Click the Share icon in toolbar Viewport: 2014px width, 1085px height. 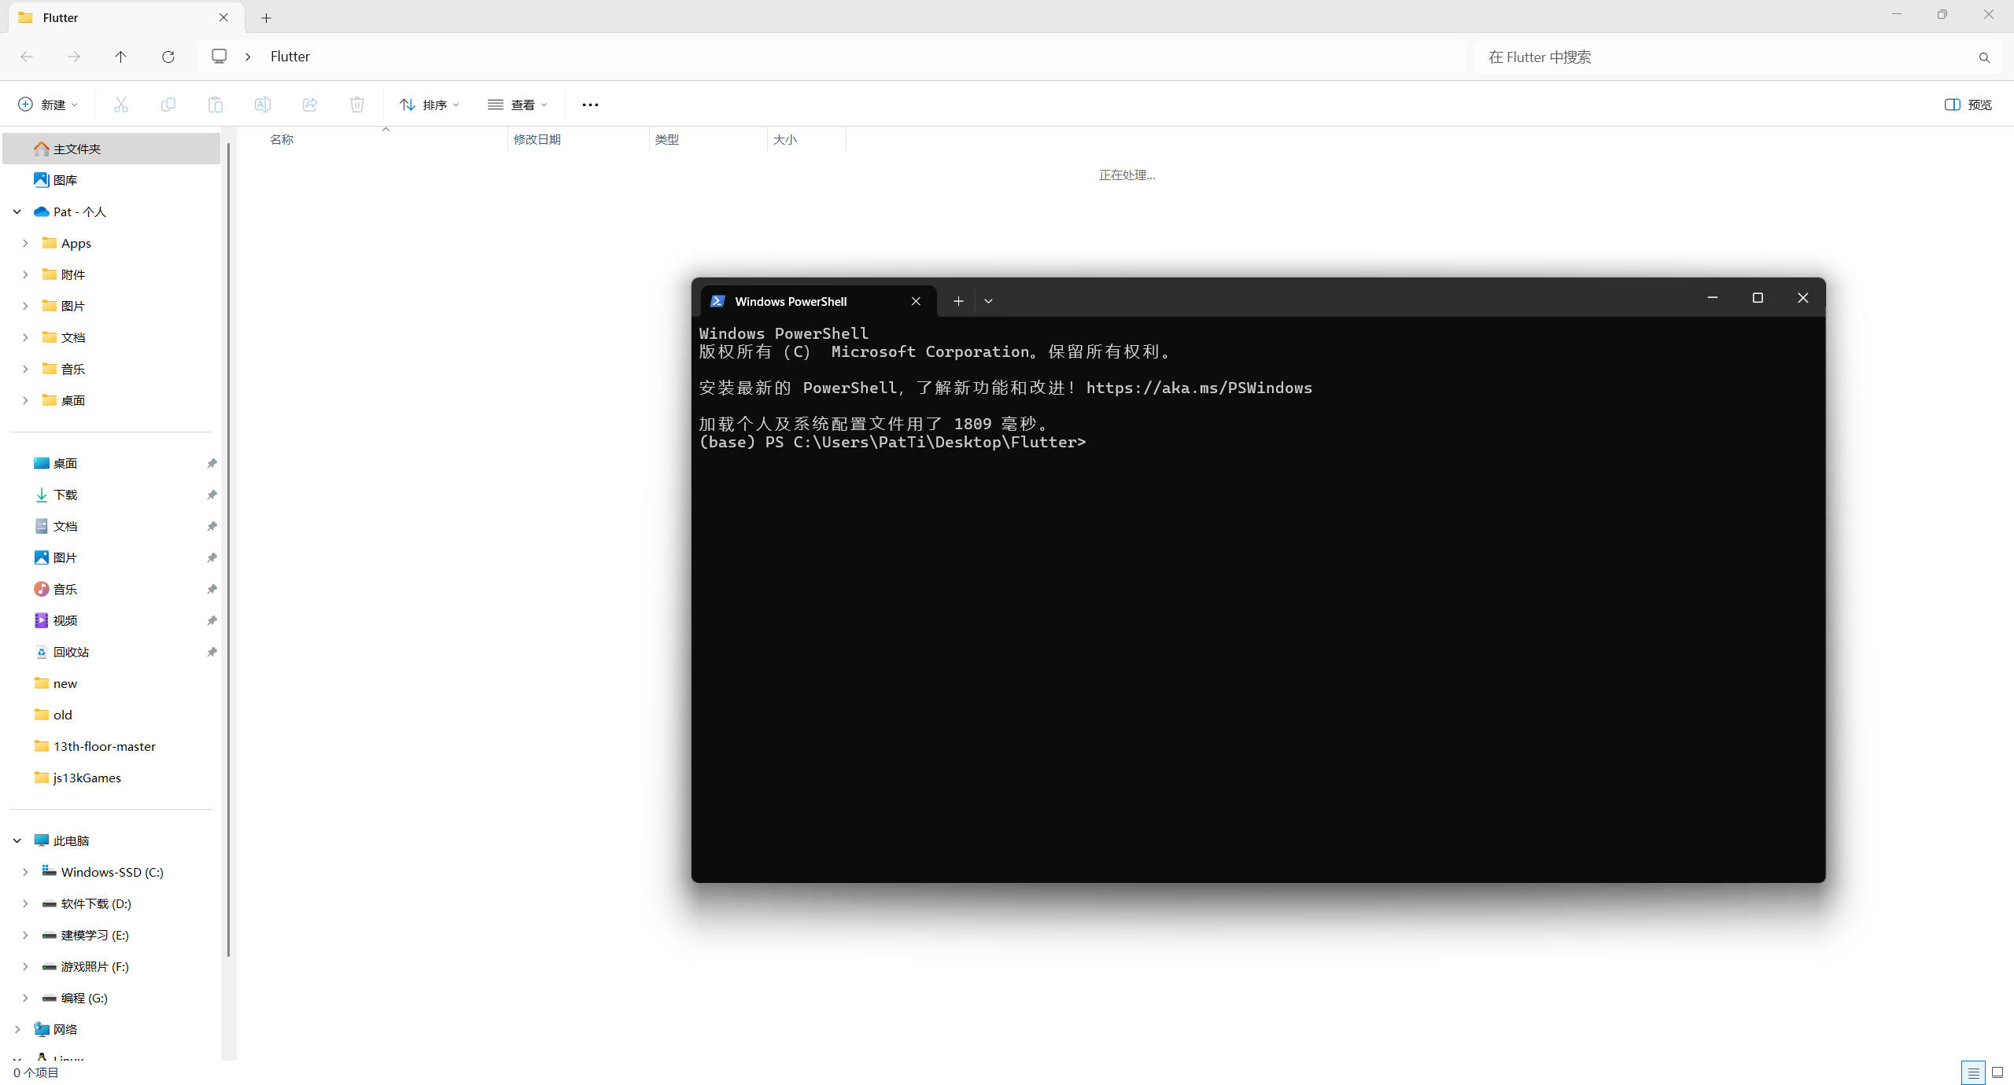[309, 105]
